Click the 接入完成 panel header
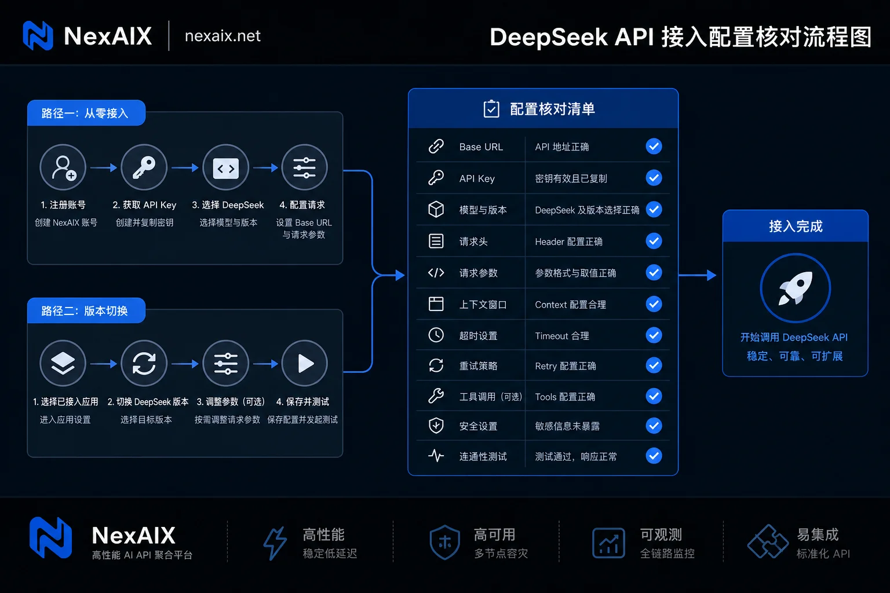Screen dimensions: 890x593 796,226
